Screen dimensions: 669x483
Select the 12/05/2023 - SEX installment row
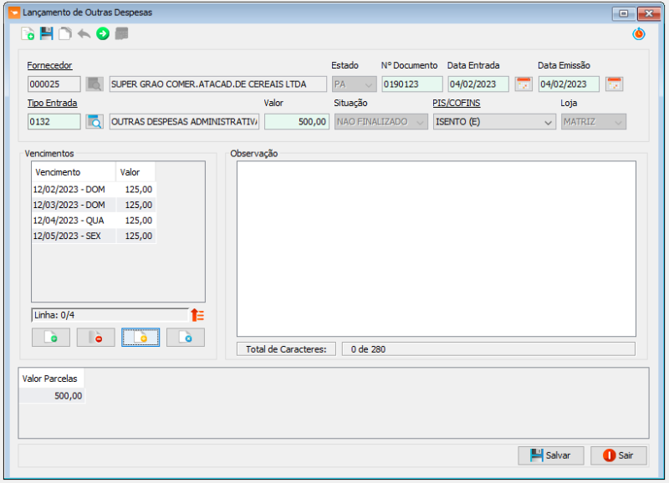70,236
